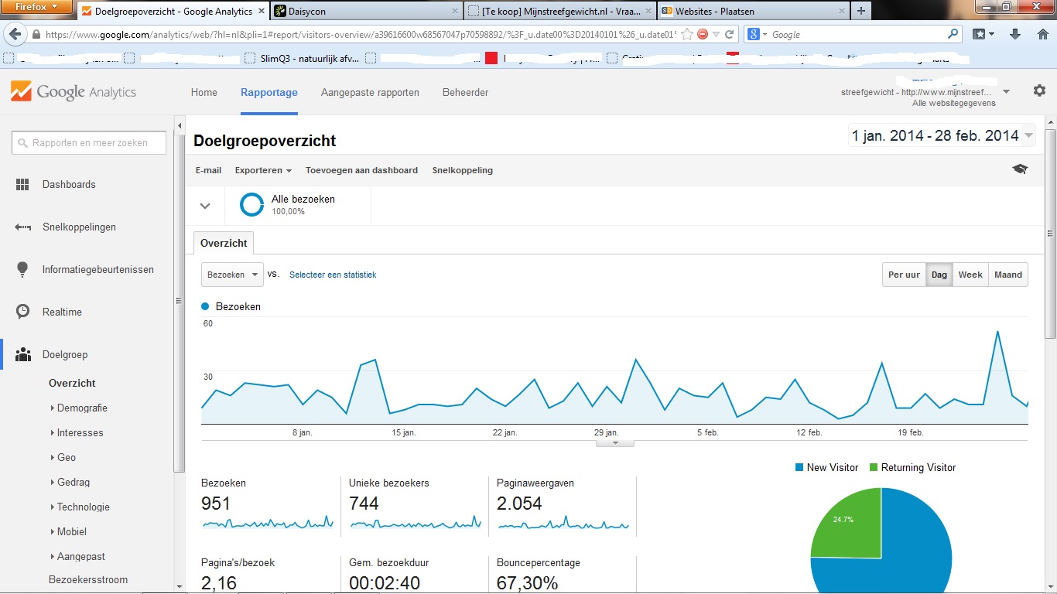This screenshot has height=594, width=1057.
Task: Click the graduation cap education icon
Action: click(1020, 169)
